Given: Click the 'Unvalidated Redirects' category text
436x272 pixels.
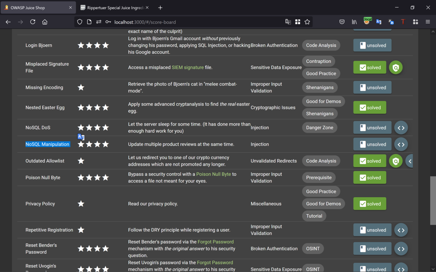Looking at the screenshot, I should point(274,161).
